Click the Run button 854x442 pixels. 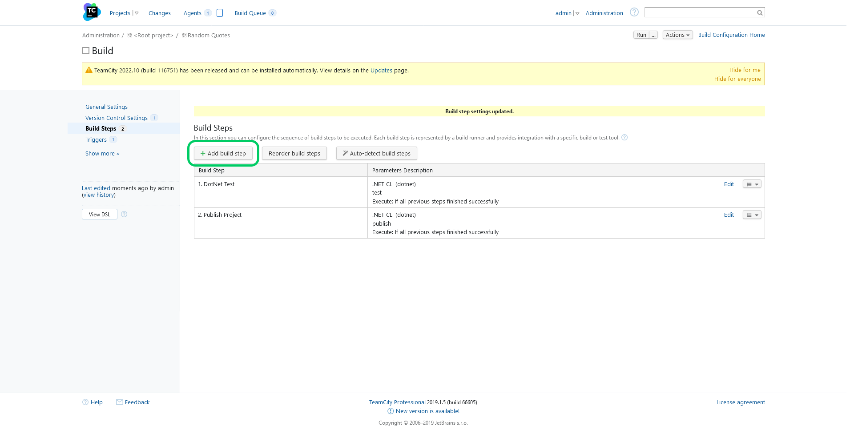641,35
